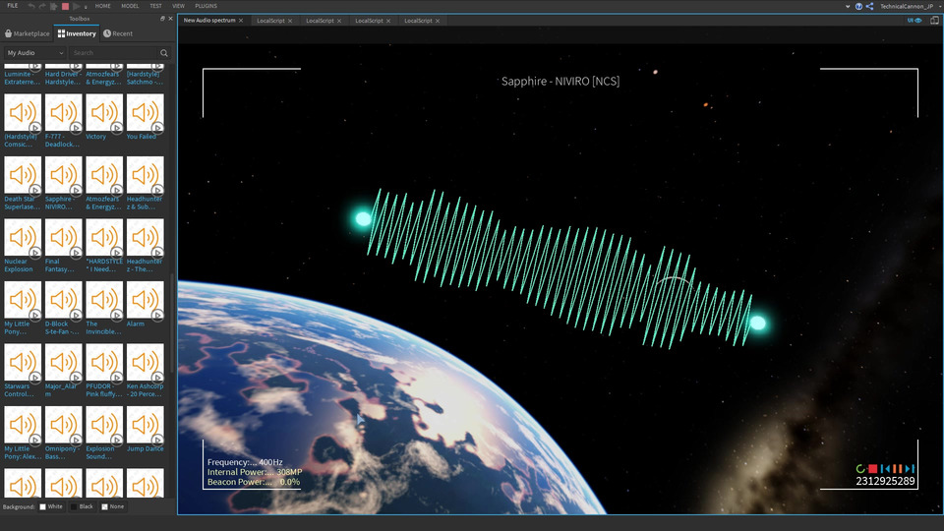Click the search magnifier in Toolbox
944x531 pixels.
(x=164, y=53)
